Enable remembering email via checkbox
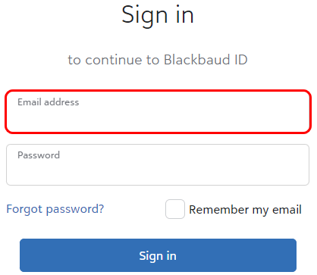 point(175,209)
